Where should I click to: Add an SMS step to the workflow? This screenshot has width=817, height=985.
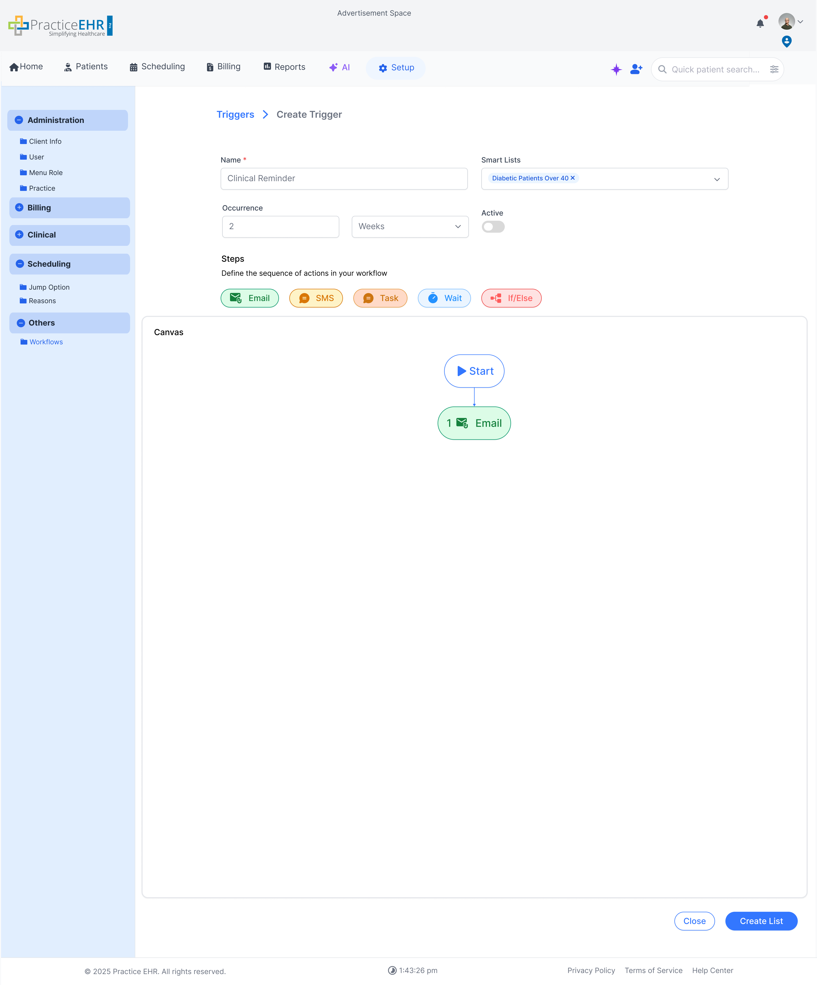tap(316, 298)
